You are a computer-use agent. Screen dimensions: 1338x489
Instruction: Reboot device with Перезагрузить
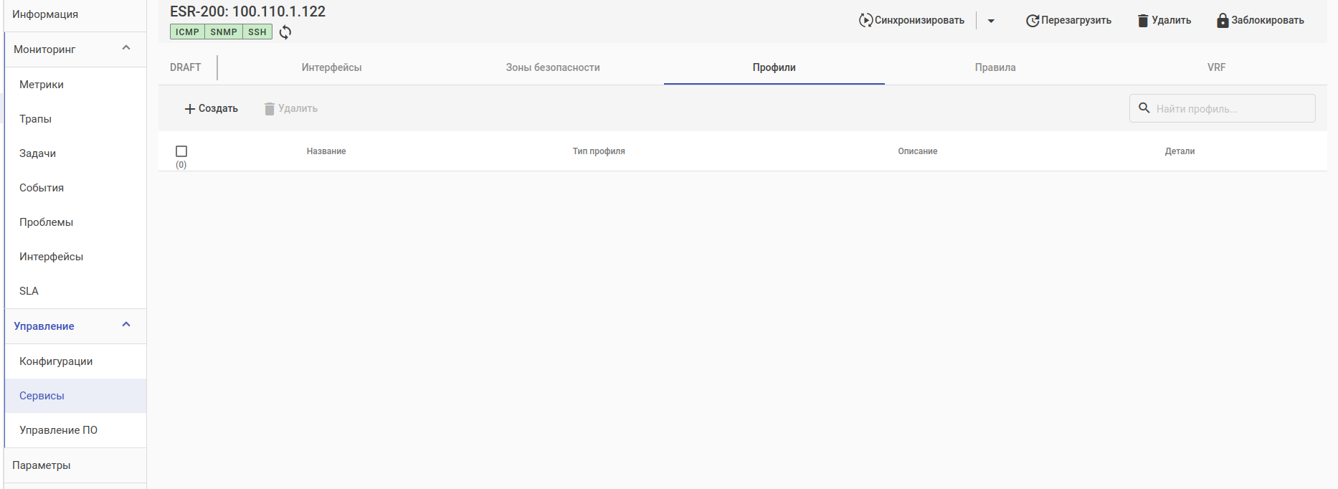click(1068, 20)
